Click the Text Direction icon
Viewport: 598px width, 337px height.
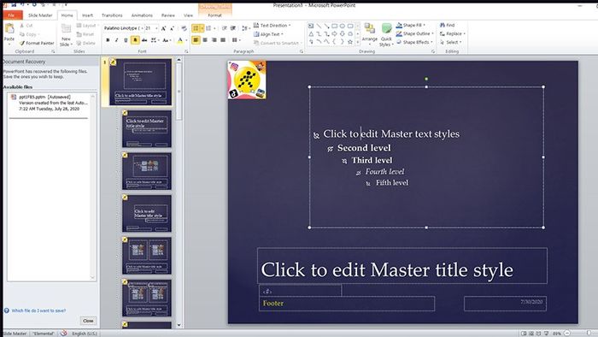point(256,25)
